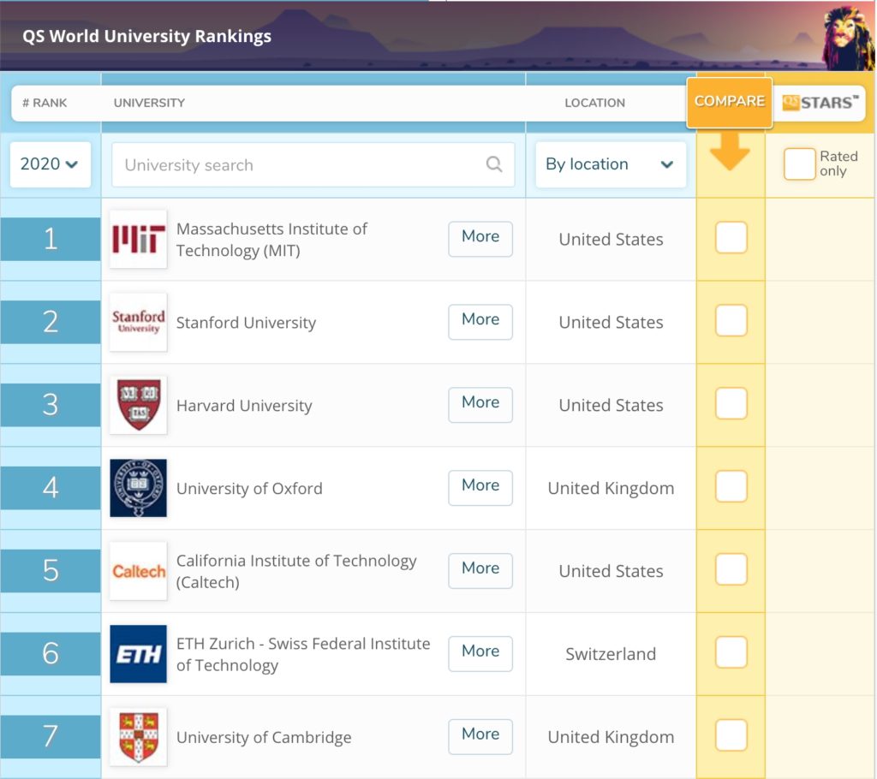
Task: Open the University of Oxford link
Action: [x=249, y=488]
